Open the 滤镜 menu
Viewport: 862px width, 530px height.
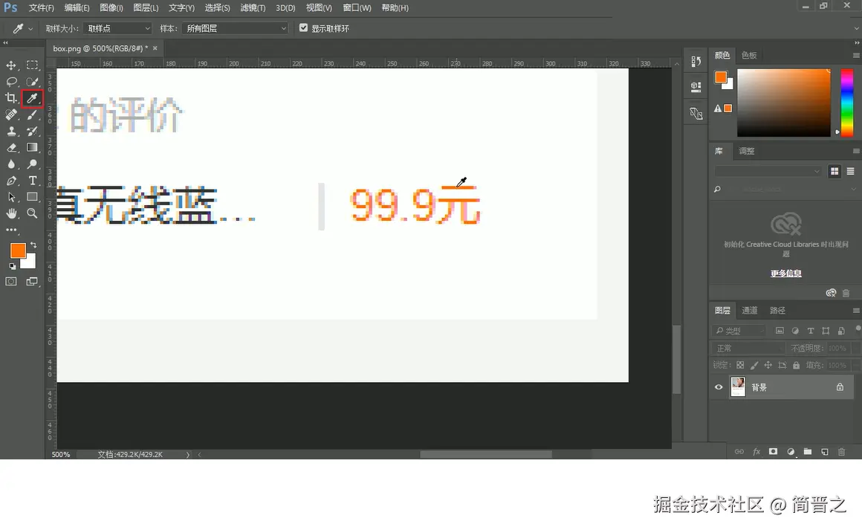coord(252,8)
